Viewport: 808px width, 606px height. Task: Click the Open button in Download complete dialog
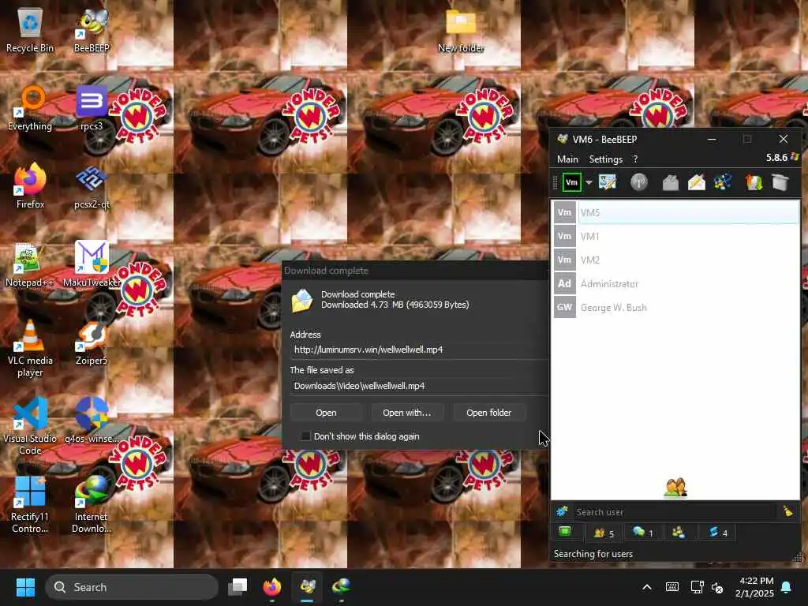(326, 413)
